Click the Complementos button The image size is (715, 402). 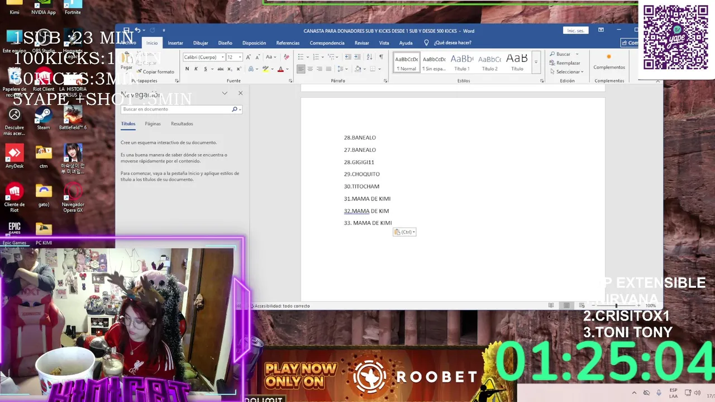click(609, 61)
